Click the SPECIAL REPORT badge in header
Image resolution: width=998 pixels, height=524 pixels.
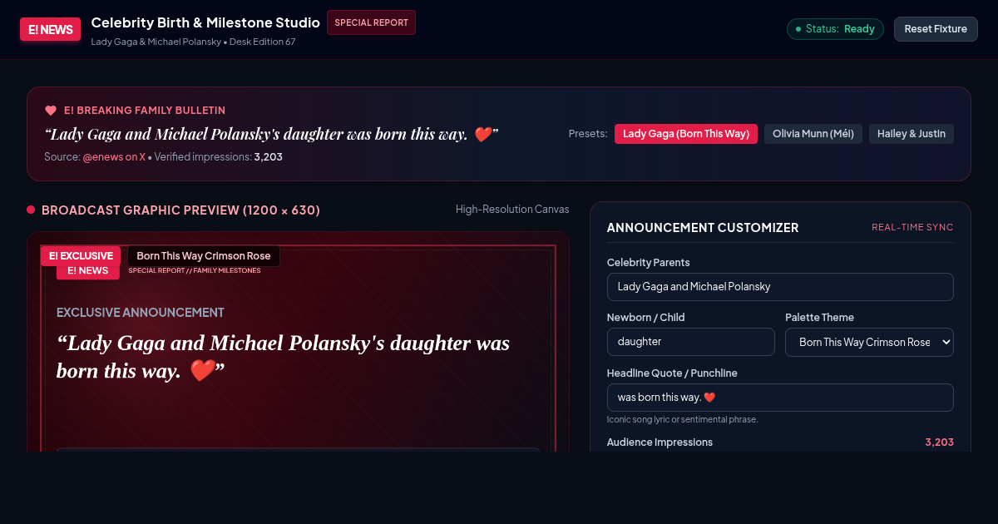click(371, 22)
